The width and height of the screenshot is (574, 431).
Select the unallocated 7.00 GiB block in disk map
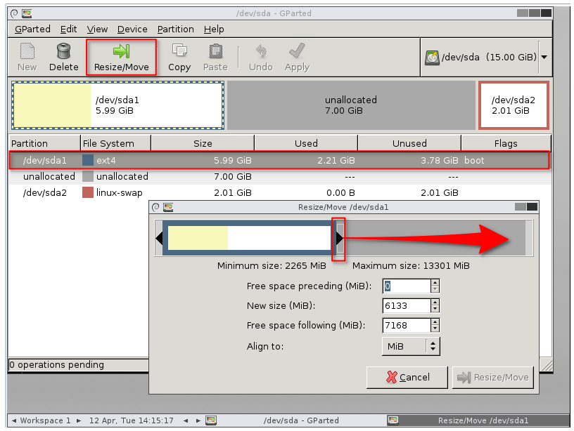point(351,105)
